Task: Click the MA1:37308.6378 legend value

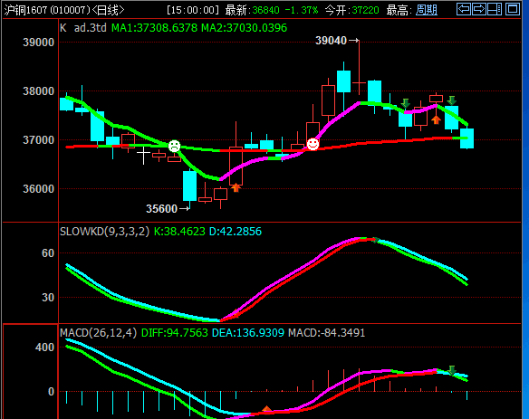Action: 154,28
